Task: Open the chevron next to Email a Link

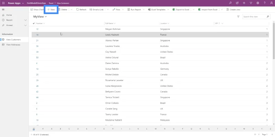Action: (x=108, y=10)
